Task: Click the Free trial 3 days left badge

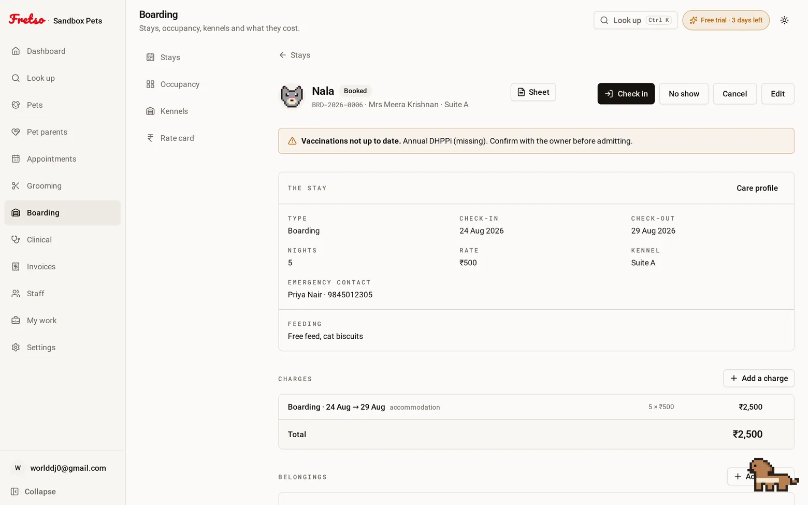Action: coord(726,20)
